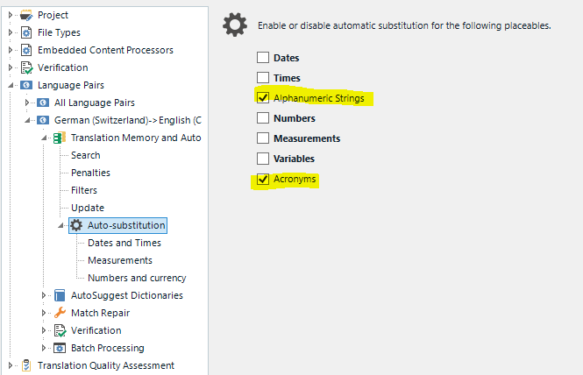Click the AutoSuggest Dictionaries book icon
The image size is (583, 375).
coord(60,295)
